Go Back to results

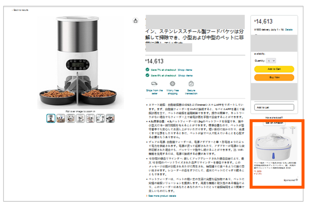(20, 10)
